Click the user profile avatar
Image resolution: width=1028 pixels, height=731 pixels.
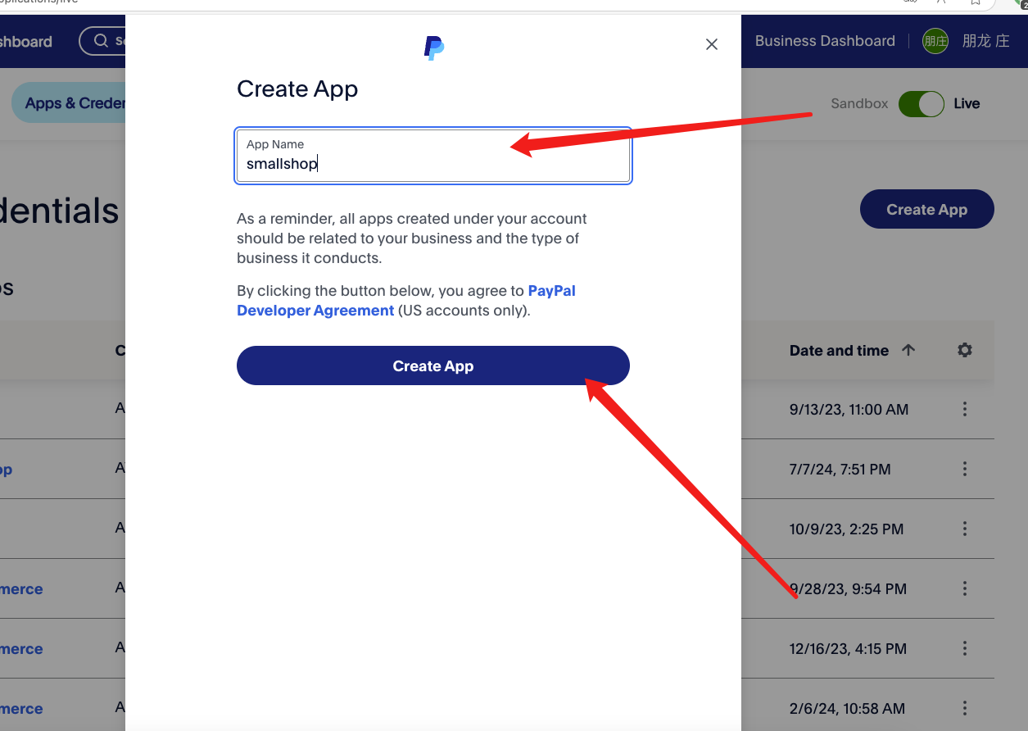click(x=935, y=41)
